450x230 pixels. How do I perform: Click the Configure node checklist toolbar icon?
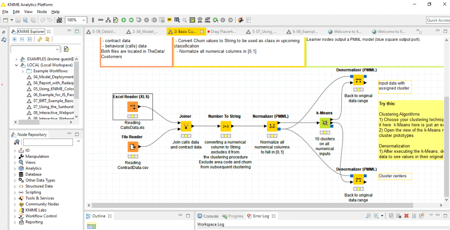116,20
